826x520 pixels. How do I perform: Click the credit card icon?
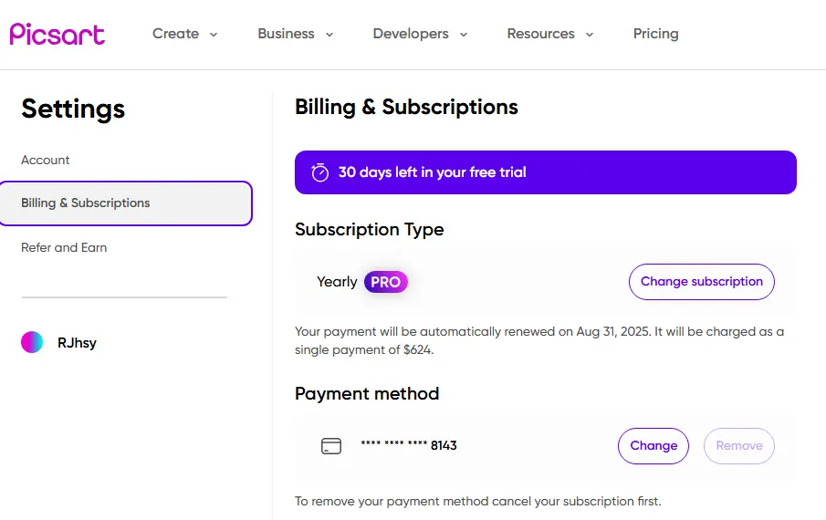pyautogui.click(x=331, y=446)
